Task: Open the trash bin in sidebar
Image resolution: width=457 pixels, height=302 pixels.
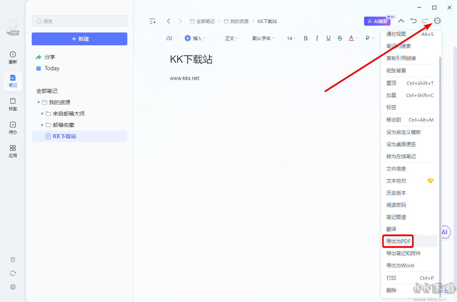Action: (x=13, y=260)
